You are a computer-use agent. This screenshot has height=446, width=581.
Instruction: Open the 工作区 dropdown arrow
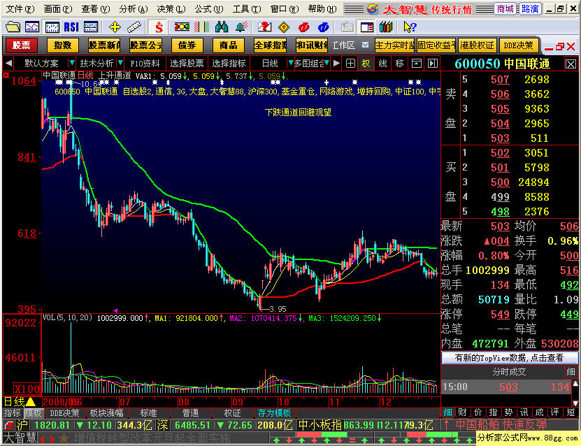[x=365, y=45]
